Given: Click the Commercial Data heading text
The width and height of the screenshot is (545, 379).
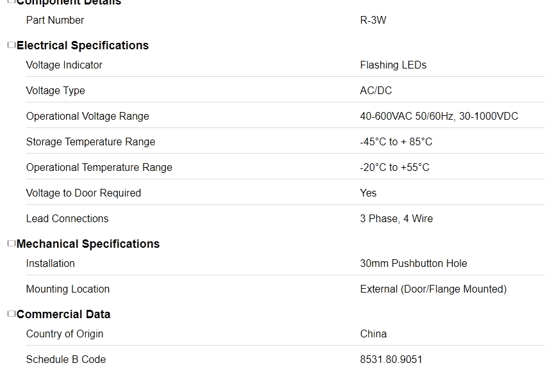Looking at the screenshot, I should pos(63,314).
